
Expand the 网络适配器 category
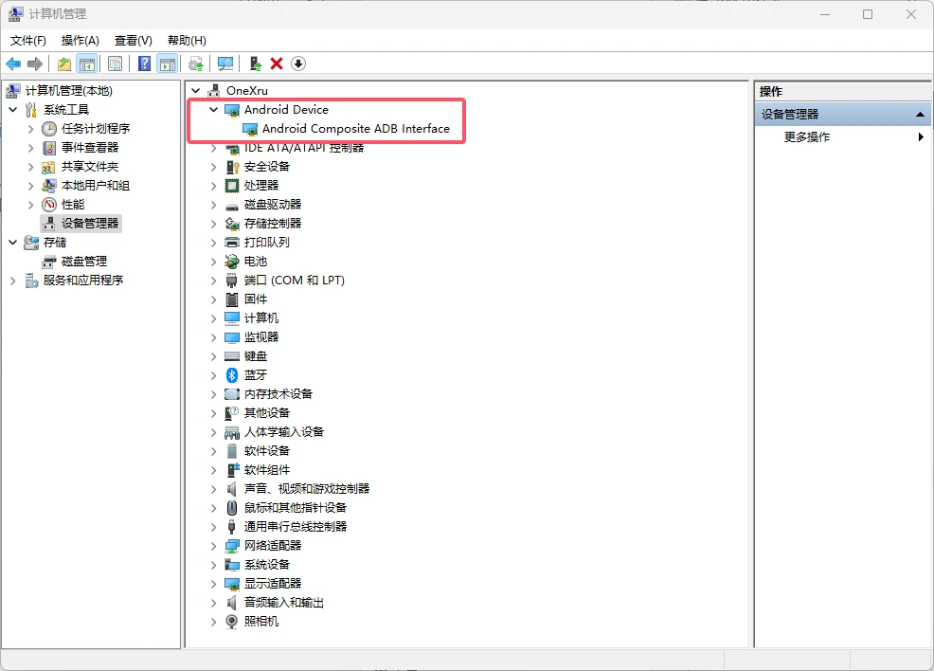point(214,546)
